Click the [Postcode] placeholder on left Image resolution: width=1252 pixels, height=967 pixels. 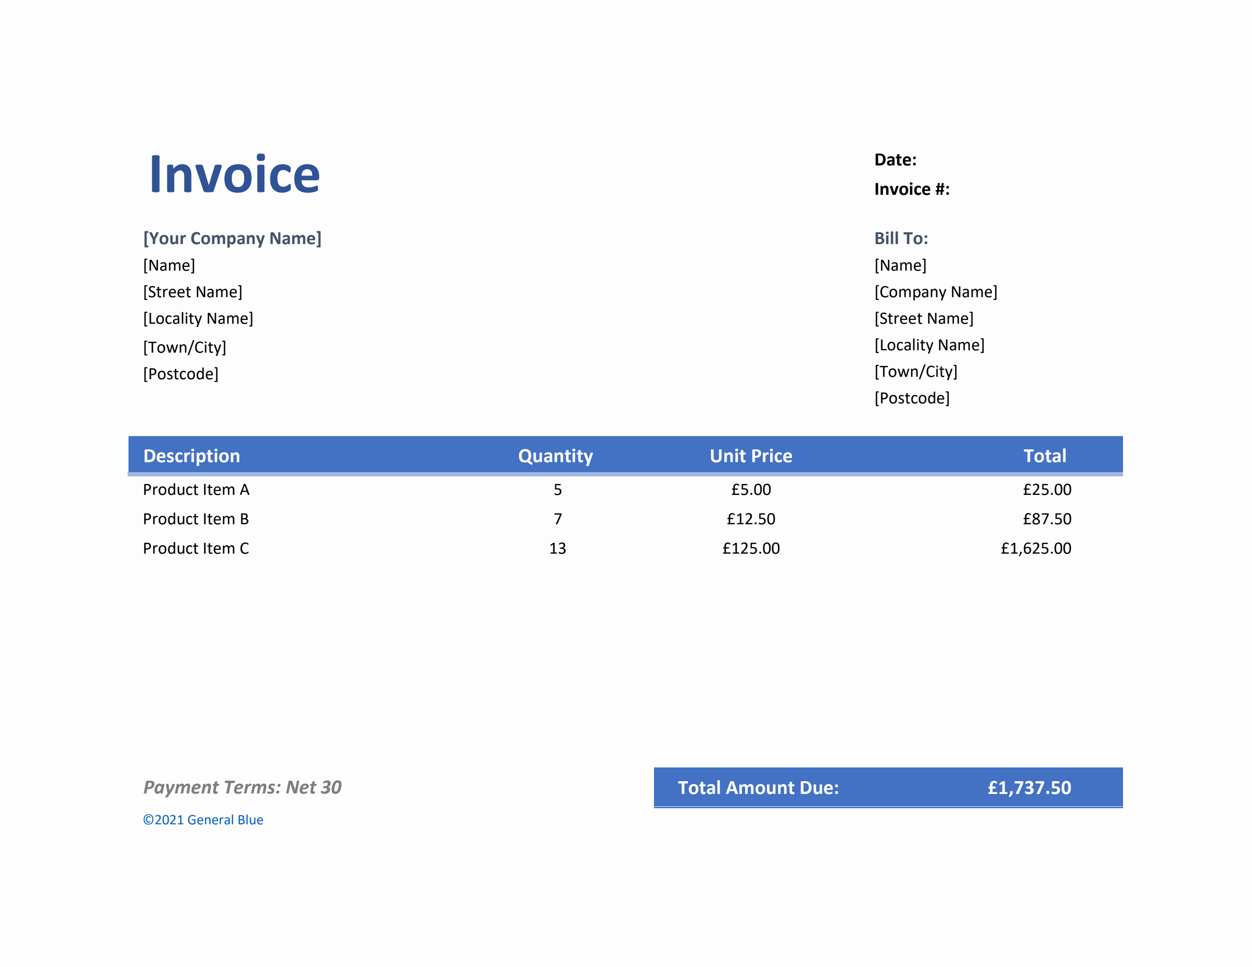(x=181, y=374)
